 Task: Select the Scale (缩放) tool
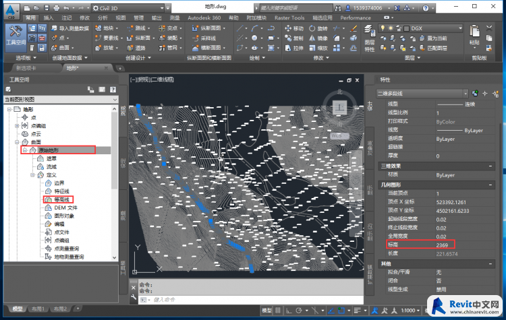pyautogui.click(x=318, y=48)
